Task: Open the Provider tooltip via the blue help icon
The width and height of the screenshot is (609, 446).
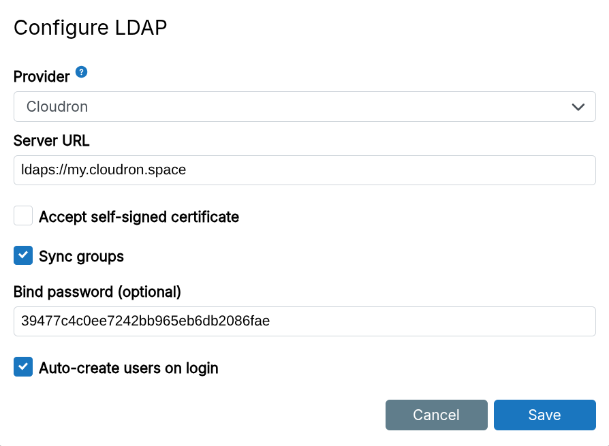Action: point(82,73)
